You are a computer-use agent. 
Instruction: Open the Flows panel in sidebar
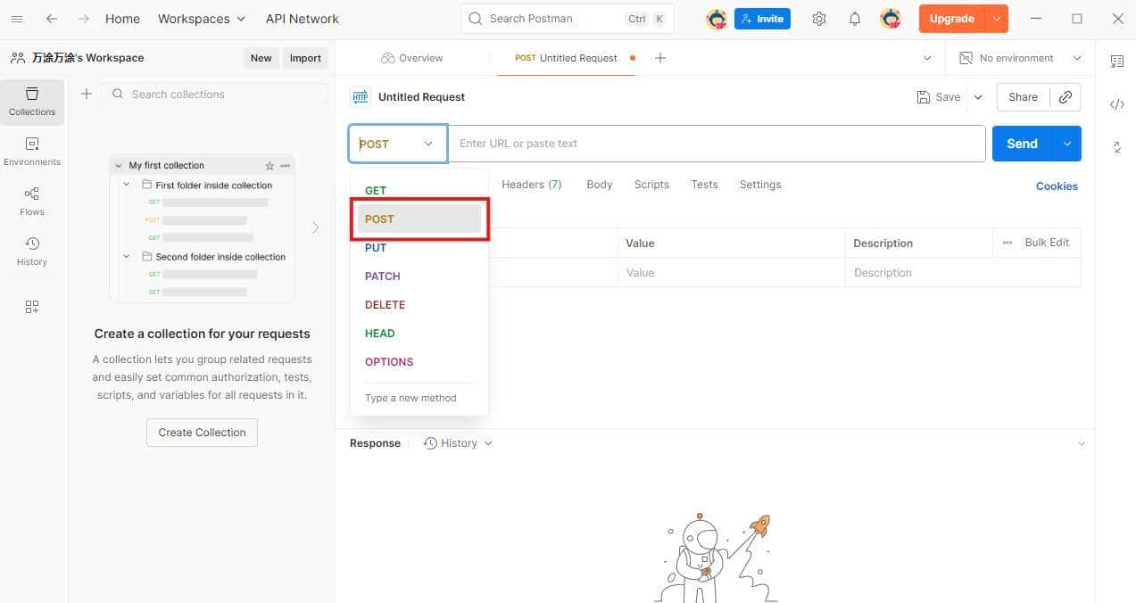[31, 202]
